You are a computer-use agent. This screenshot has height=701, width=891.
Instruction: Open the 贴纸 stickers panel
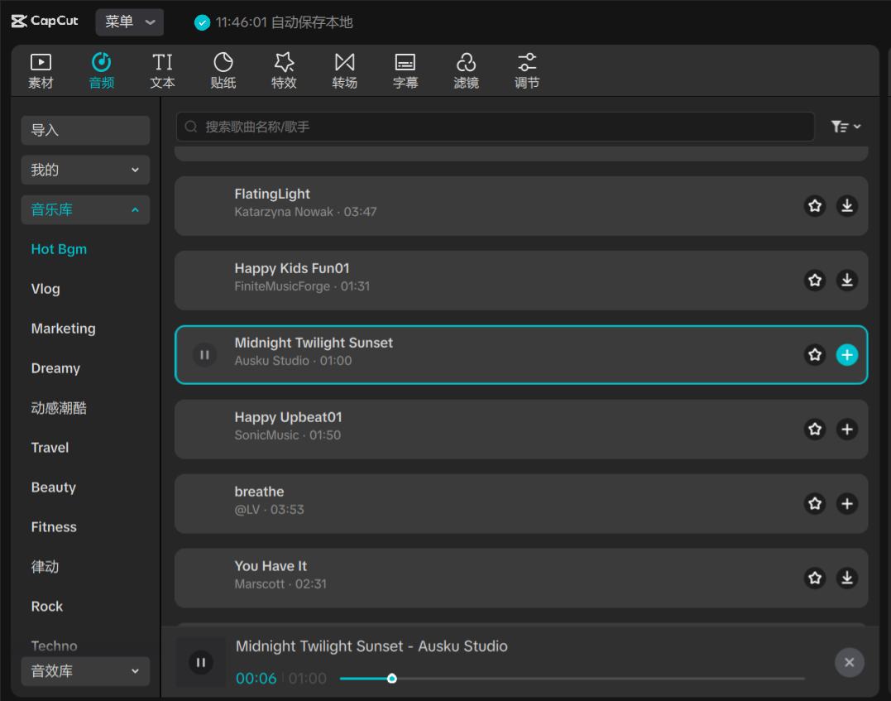coord(223,70)
